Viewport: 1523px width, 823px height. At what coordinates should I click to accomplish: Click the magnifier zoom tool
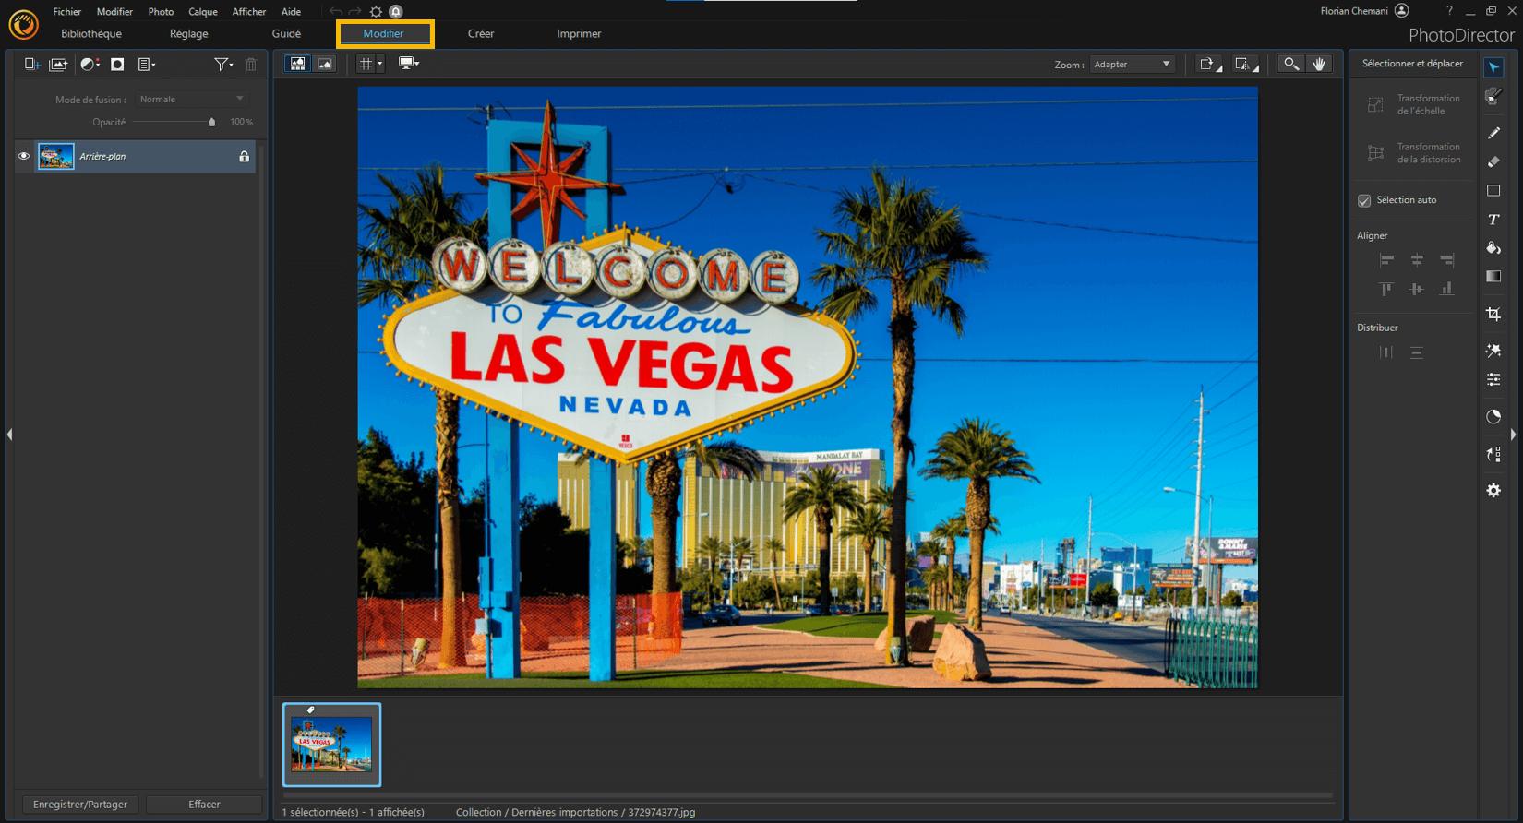click(x=1290, y=64)
